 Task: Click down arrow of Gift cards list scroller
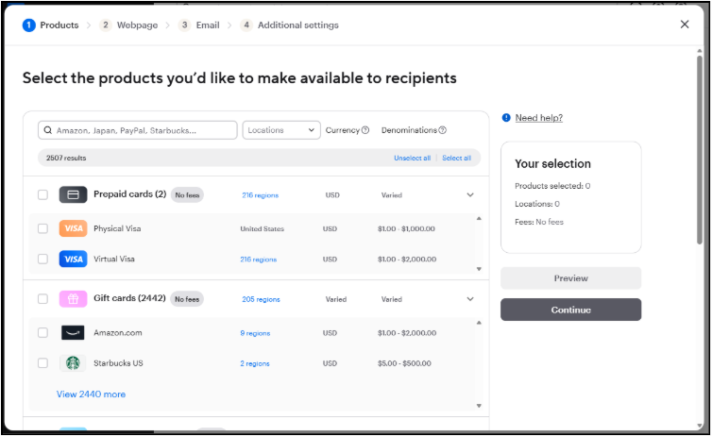pyautogui.click(x=479, y=406)
